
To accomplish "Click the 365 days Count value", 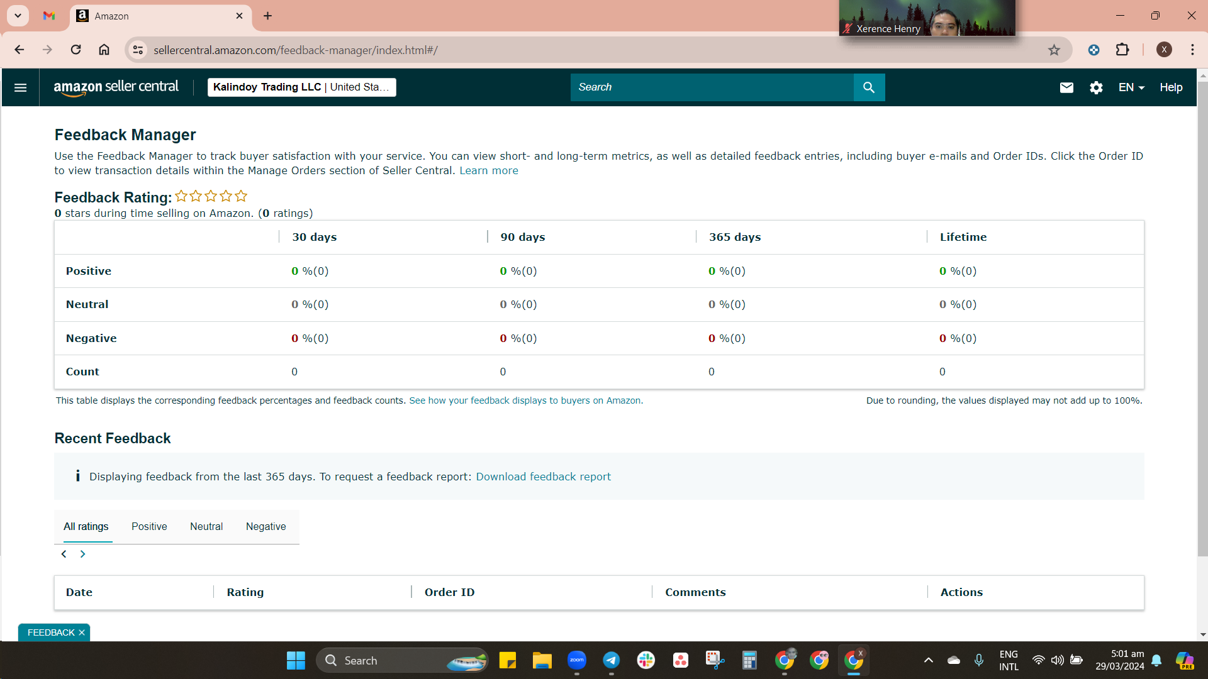I will pos(712,372).
